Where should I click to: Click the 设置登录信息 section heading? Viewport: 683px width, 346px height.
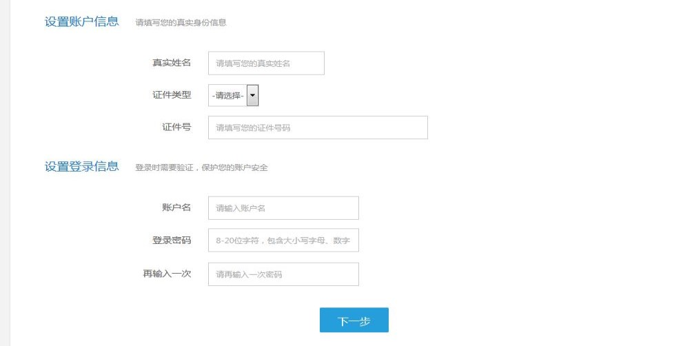pos(82,167)
